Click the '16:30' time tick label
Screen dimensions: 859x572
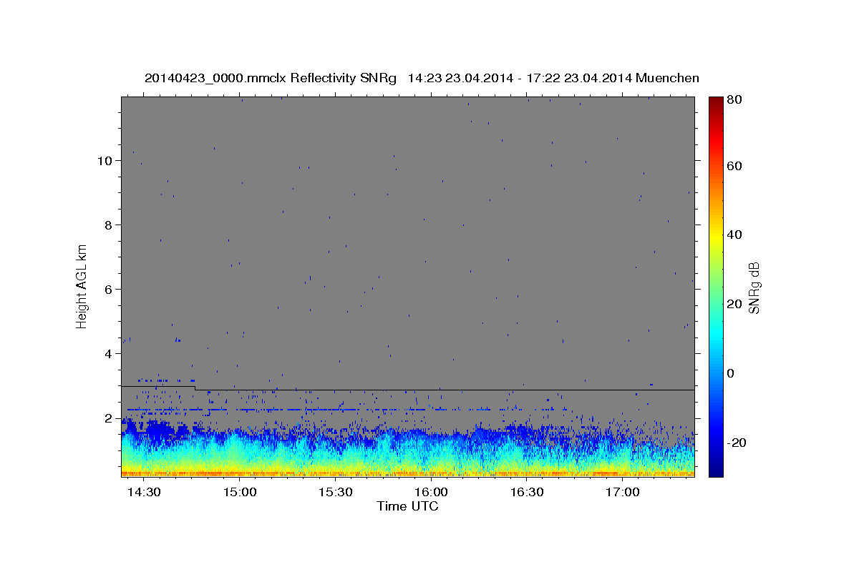tap(527, 493)
